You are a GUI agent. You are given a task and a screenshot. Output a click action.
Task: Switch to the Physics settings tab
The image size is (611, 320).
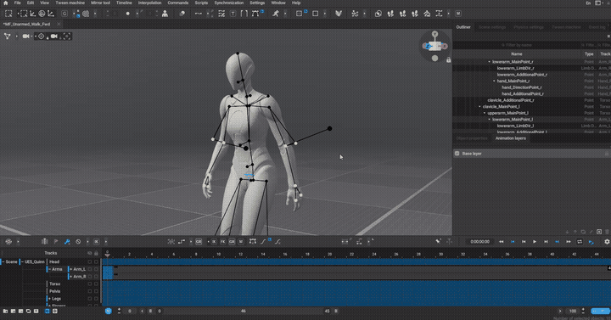(529, 27)
